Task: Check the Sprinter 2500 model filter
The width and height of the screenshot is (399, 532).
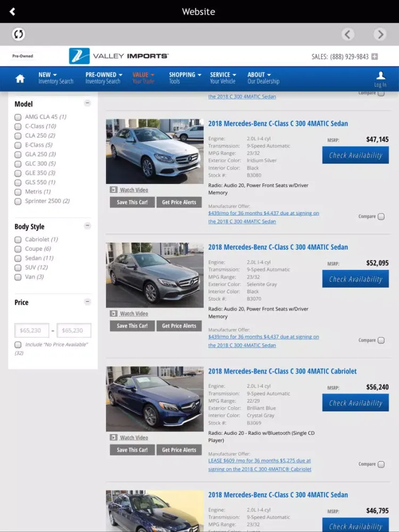Action: pos(18,201)
